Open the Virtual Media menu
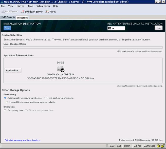Viewport: 166px width, 149px height. coord(43,6)
